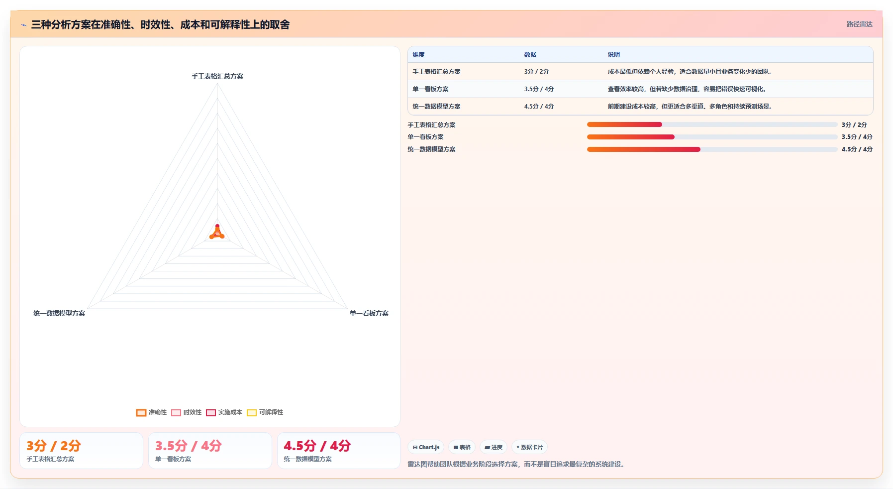This screenshot has height=489, width=893.
Task: Click the 说明 column header
Action: 614,55
